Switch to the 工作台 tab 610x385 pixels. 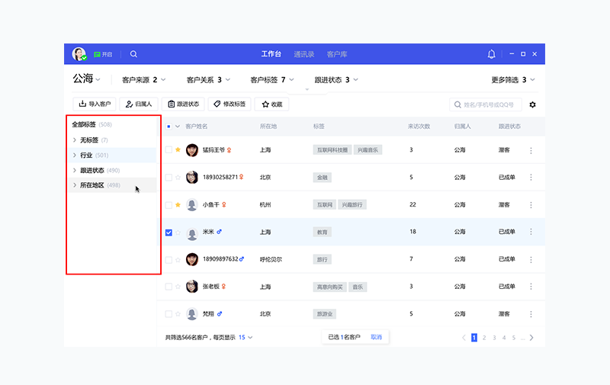[271, 54]
